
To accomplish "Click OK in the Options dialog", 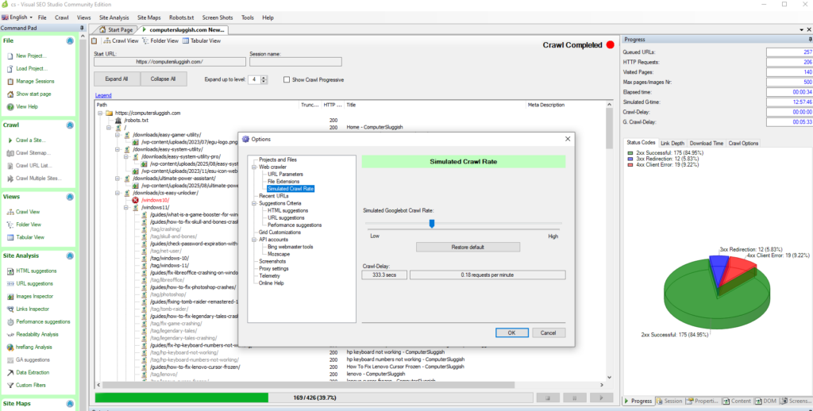I will pos(511,332).
